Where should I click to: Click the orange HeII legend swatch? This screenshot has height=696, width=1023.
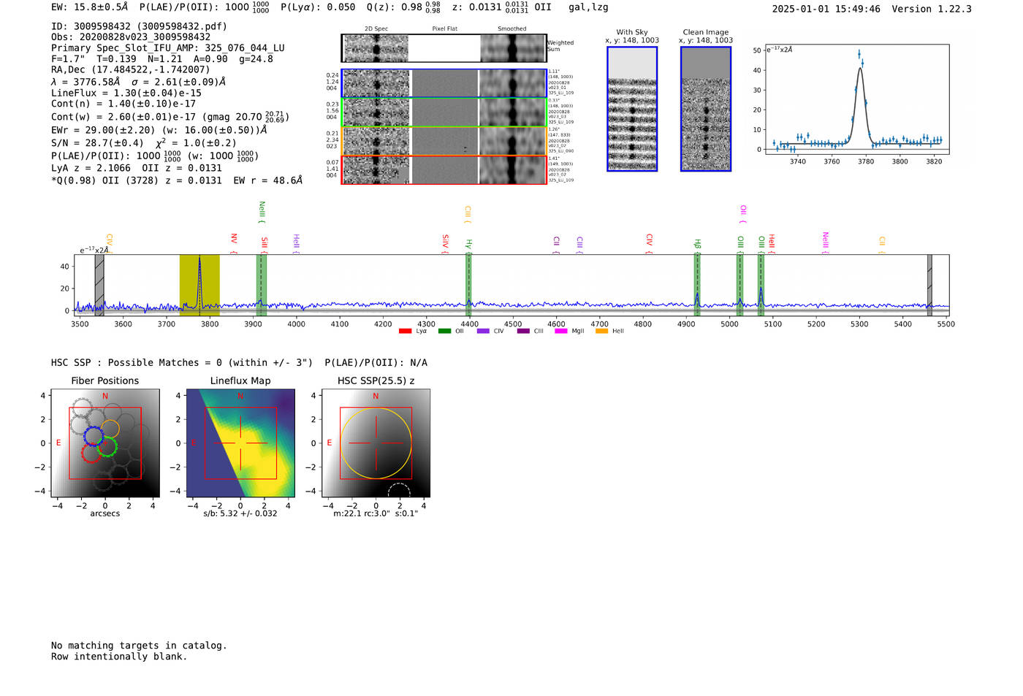pos(602,332)
